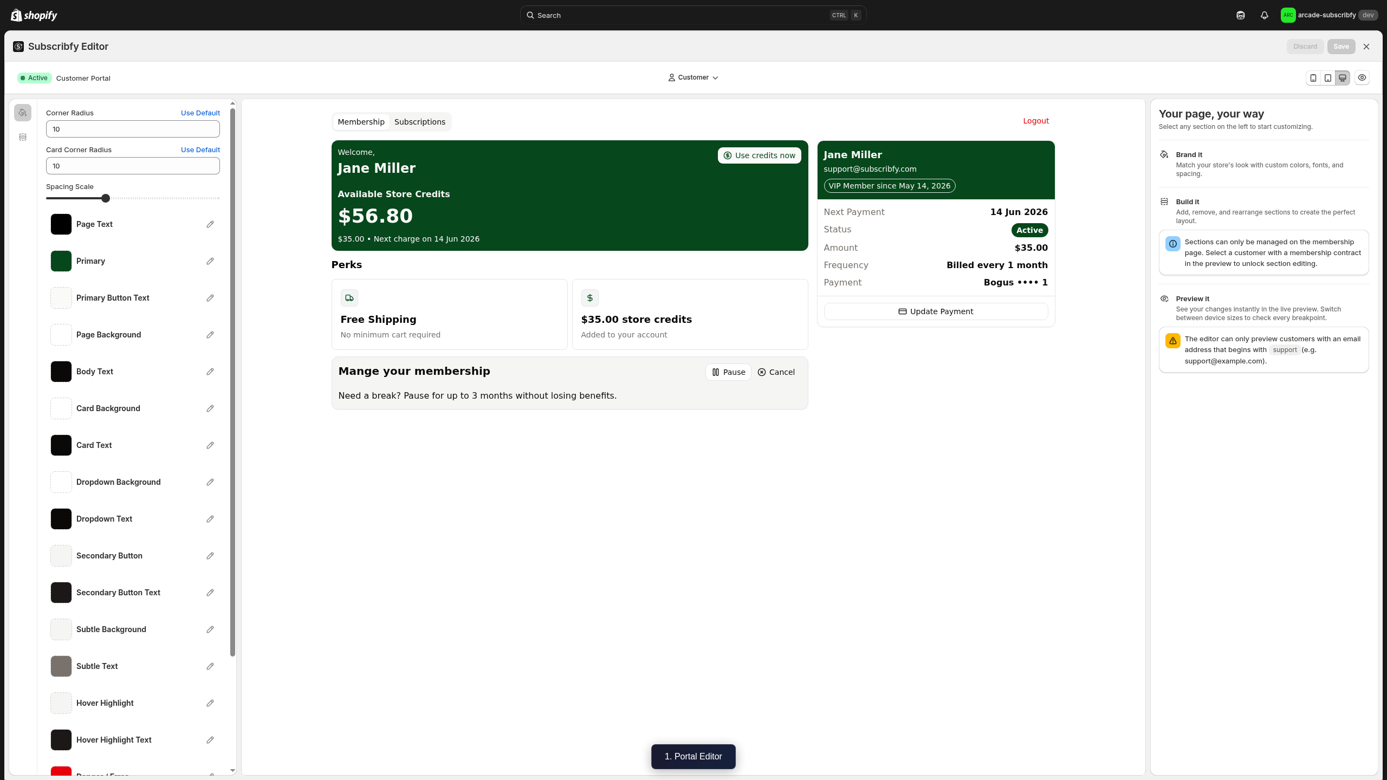
Task: Click the Hover Highlight Text color swatch
Action: (x=61, y=740)
